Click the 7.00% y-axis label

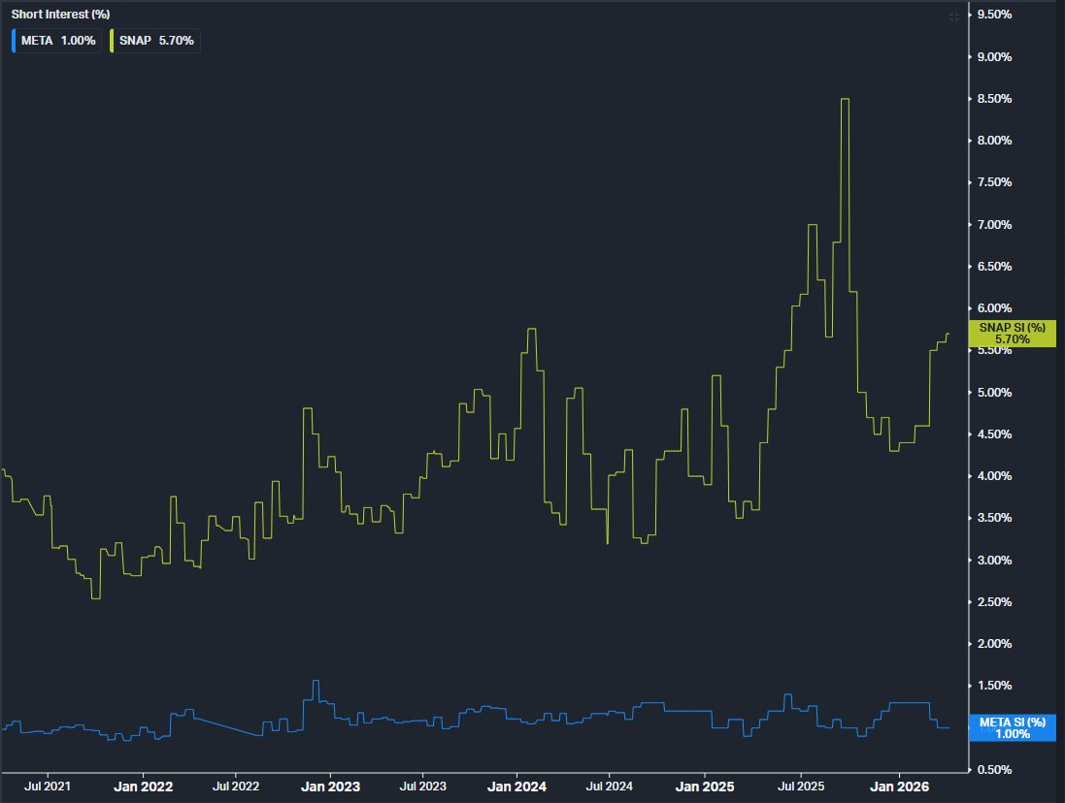point(994,224)
